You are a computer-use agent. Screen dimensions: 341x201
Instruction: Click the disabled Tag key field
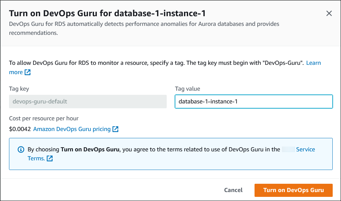[87, 102]
